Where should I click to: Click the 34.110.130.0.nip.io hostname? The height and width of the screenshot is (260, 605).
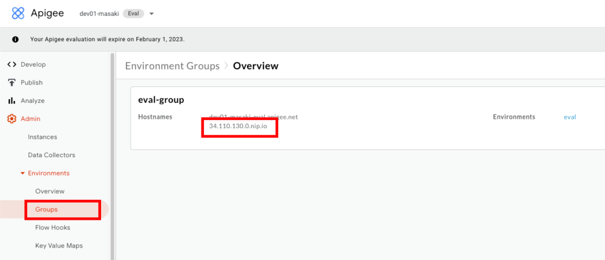[238, 126]
